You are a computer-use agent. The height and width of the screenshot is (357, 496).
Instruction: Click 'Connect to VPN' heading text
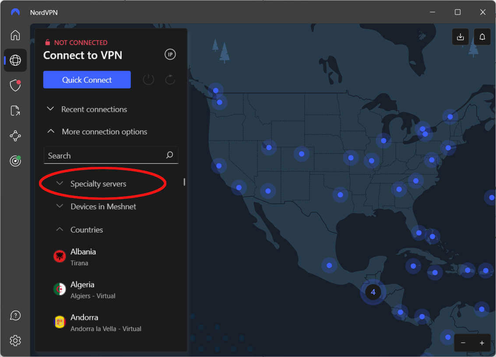[x=83, y=55]
